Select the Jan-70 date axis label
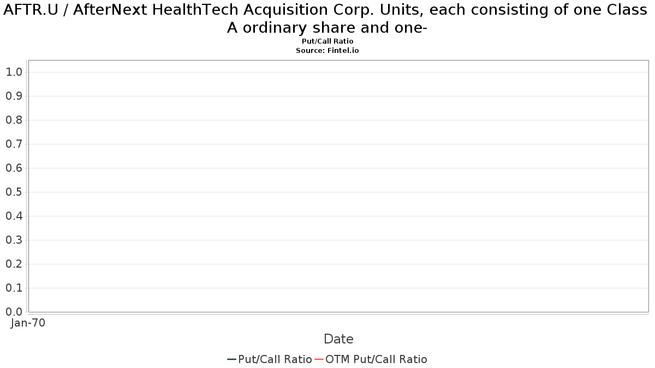655x368 pixels. point(28,323)
